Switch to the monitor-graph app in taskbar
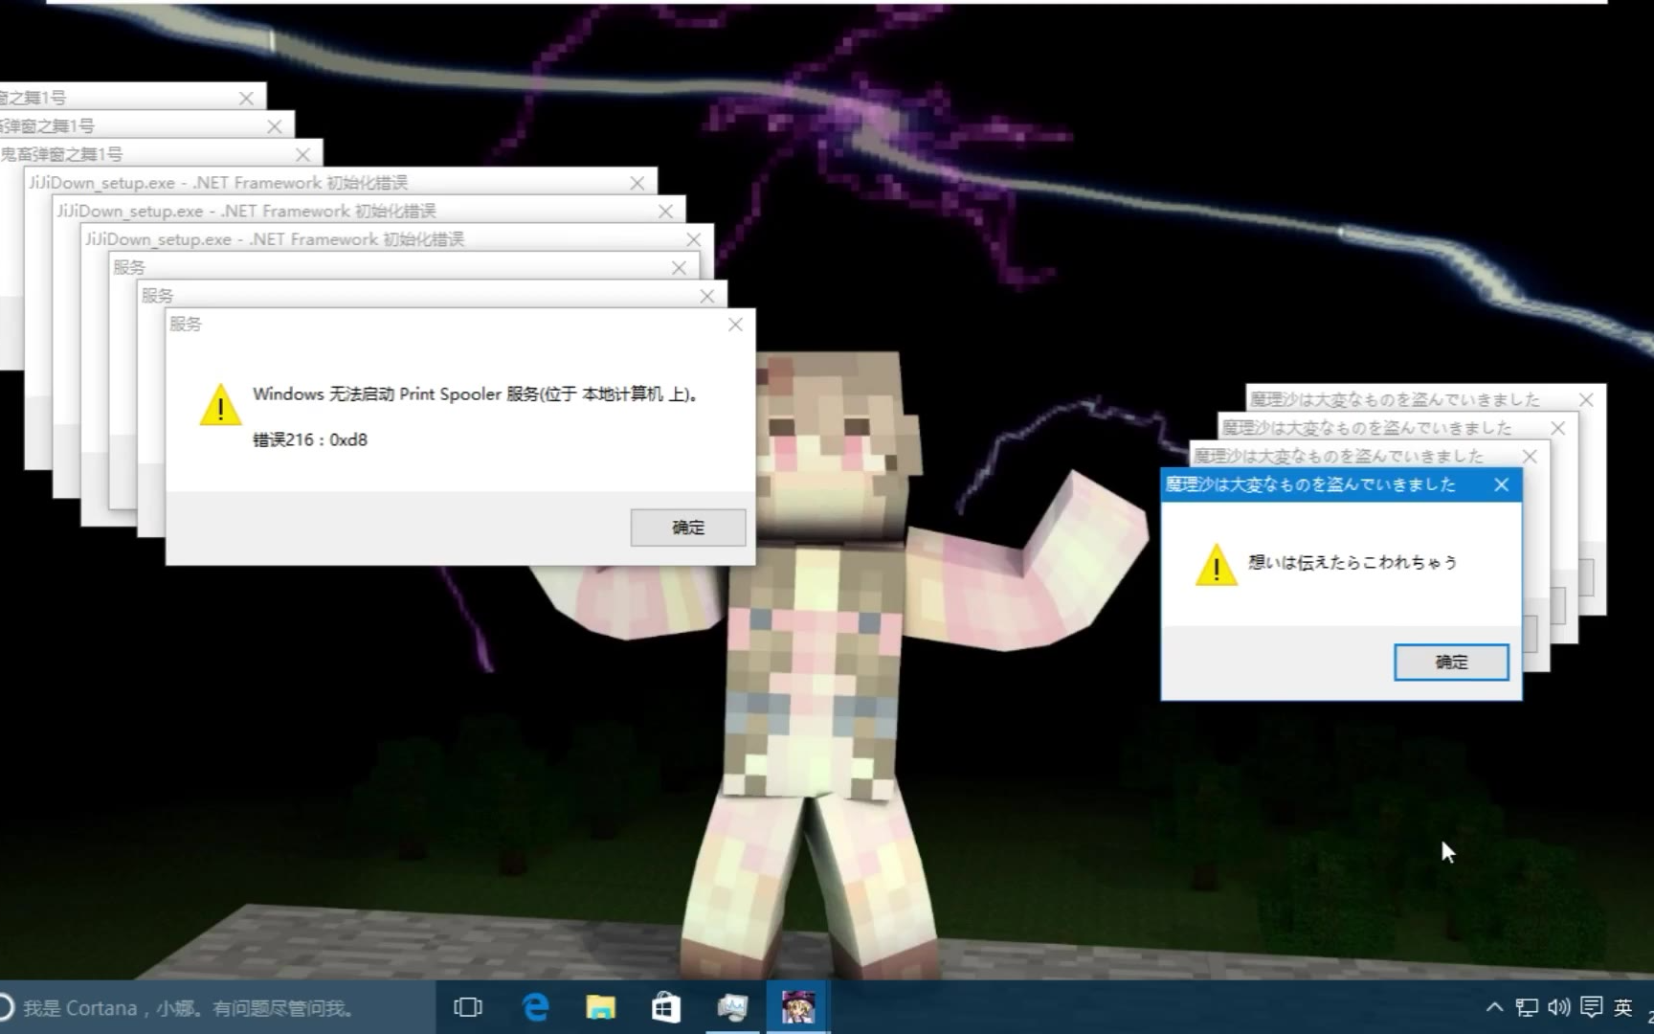The width and height of the screenshot is (1654, 1034). [x=732, y=1007]
